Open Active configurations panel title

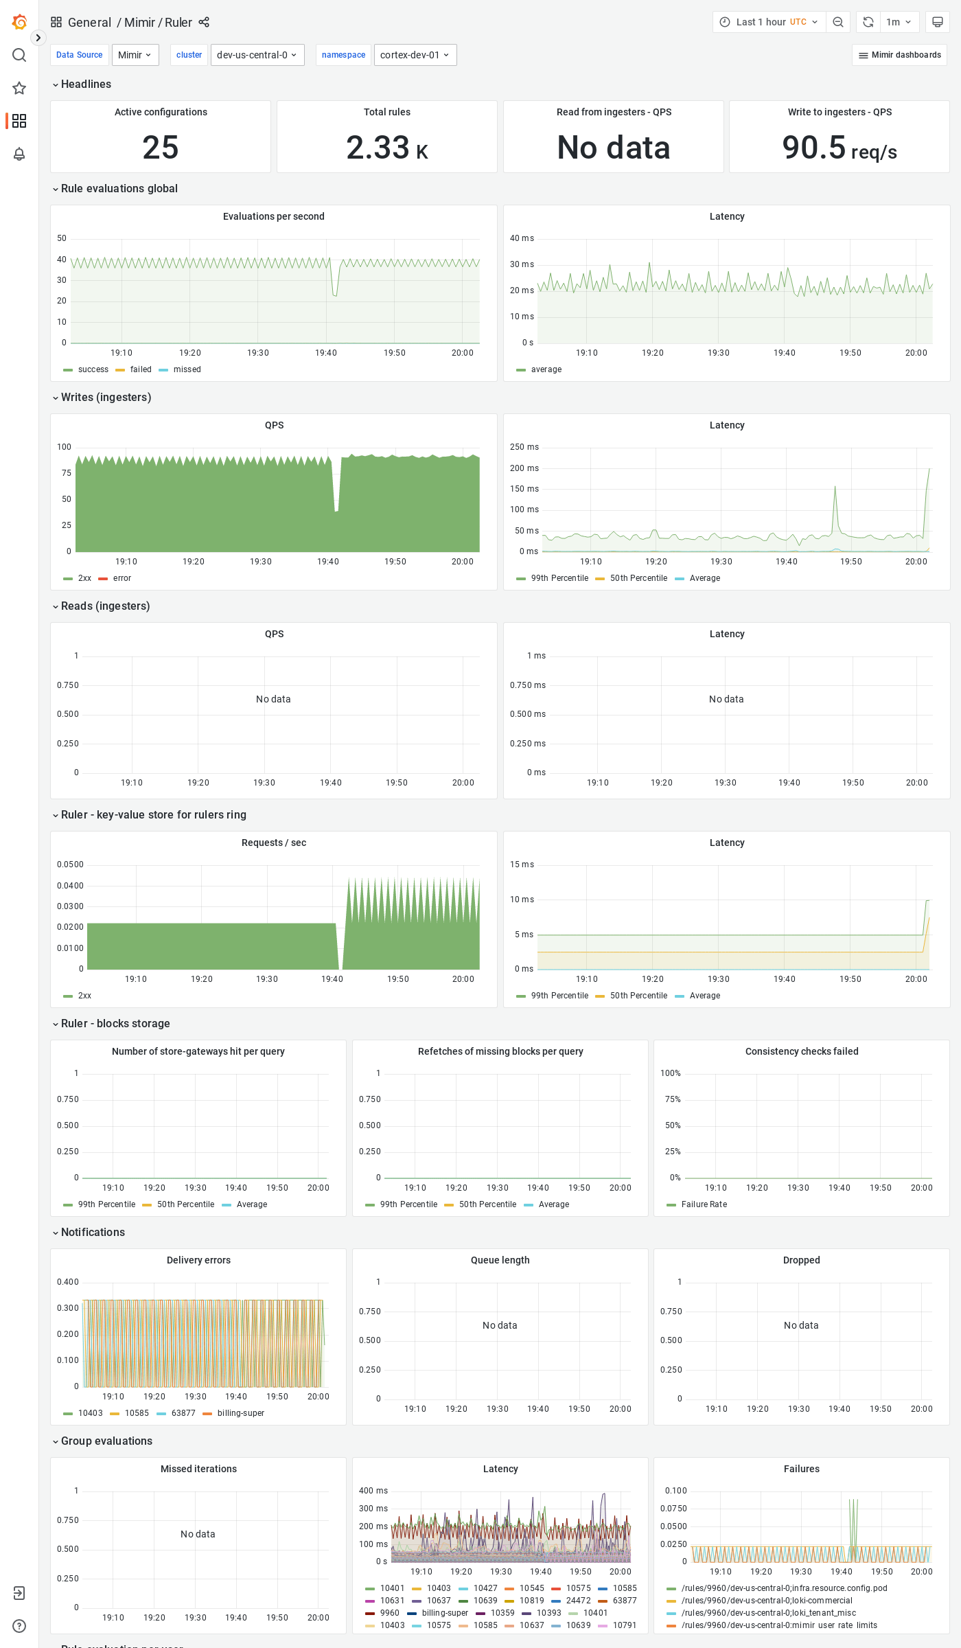(x=161, y=112)
